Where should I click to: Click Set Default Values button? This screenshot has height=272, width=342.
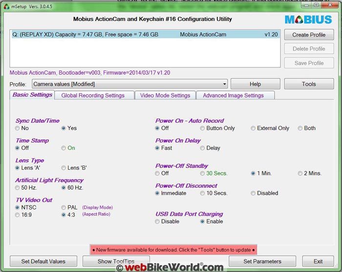coord(43,261)
